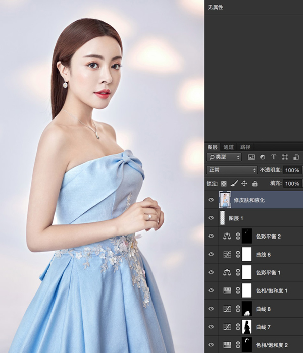Image resolution: width=303 pixels, height=353 pixels.
Task: Switch to the 通道 tab
Action: pyautogui.click(x=229, y=147)
